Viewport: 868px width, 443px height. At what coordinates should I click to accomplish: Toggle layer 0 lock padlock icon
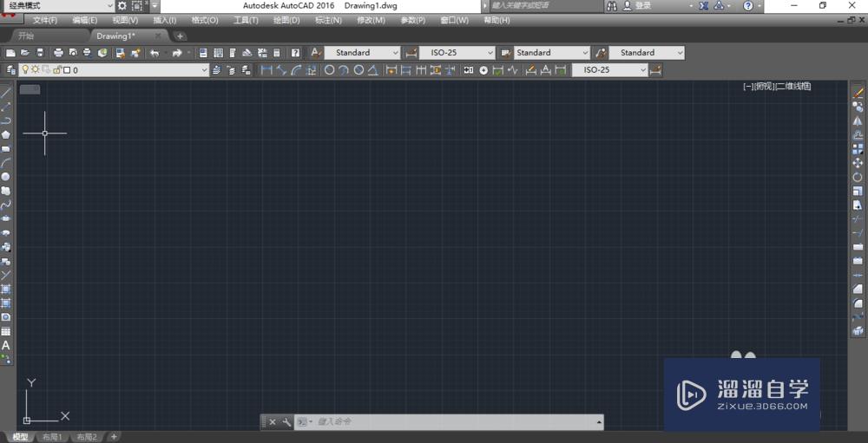pos(56,70)
